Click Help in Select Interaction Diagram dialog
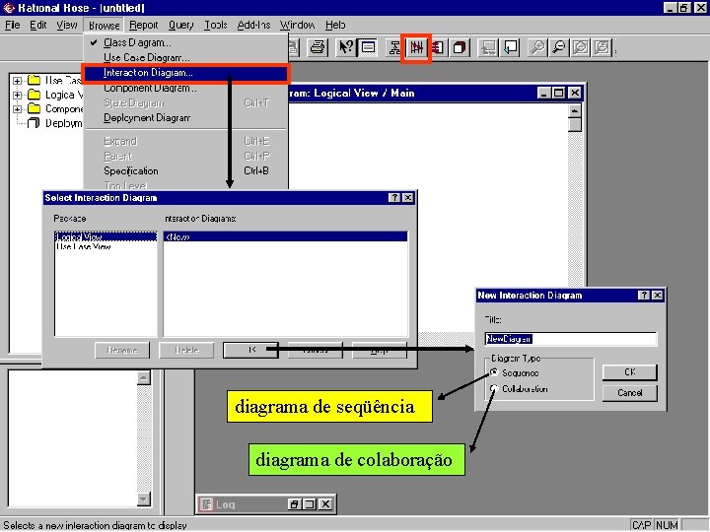710x532 pixels. (x=380, y=350)
